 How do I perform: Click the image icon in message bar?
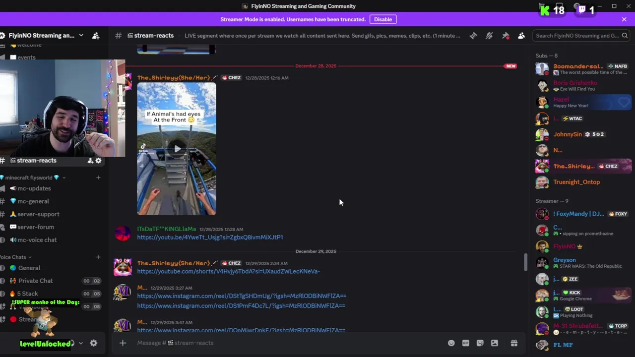pyautogui.click(x=495, y=343)
